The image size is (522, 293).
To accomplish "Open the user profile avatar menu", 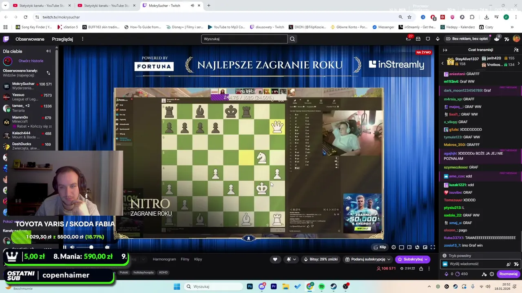I will coord(516,39).
